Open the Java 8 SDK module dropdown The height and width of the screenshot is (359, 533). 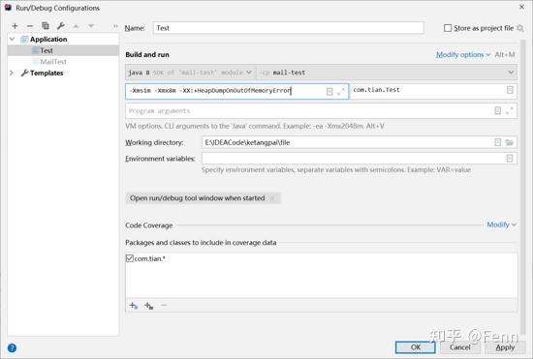[190, 73]
